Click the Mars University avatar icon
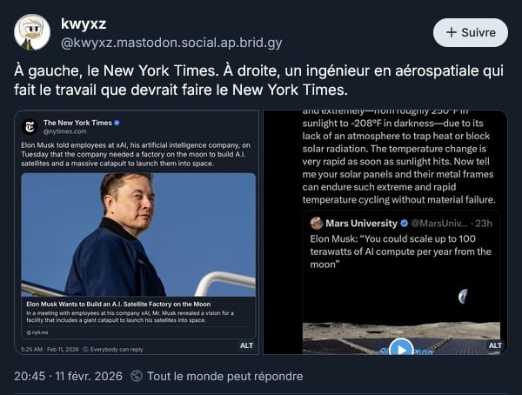 tap(317, 224)
